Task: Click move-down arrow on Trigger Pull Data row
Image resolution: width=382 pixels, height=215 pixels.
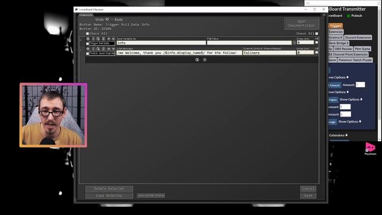Action: tap(113, 39)
